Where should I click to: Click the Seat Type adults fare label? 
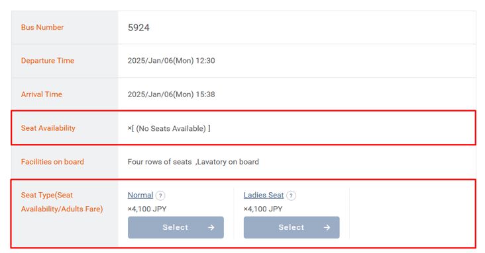(62, 202)
